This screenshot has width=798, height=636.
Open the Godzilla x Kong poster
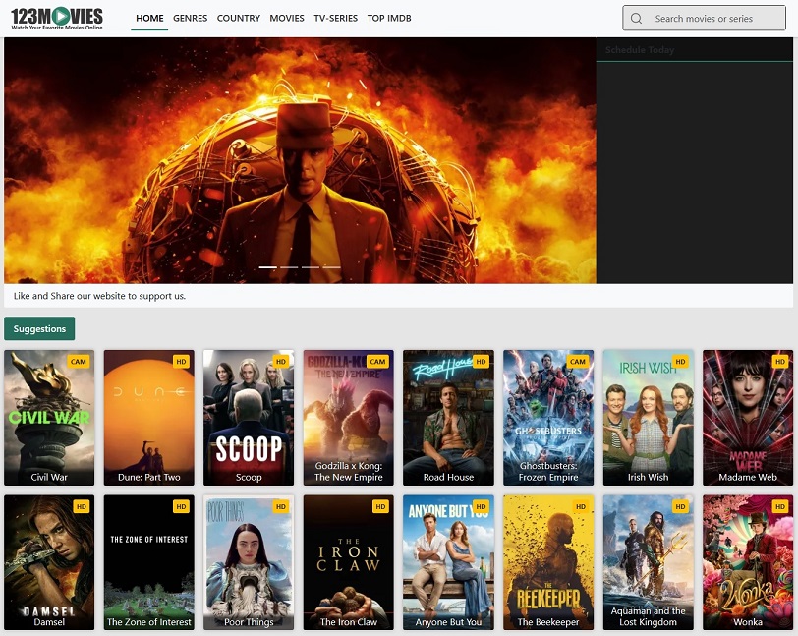pos(349,418)
